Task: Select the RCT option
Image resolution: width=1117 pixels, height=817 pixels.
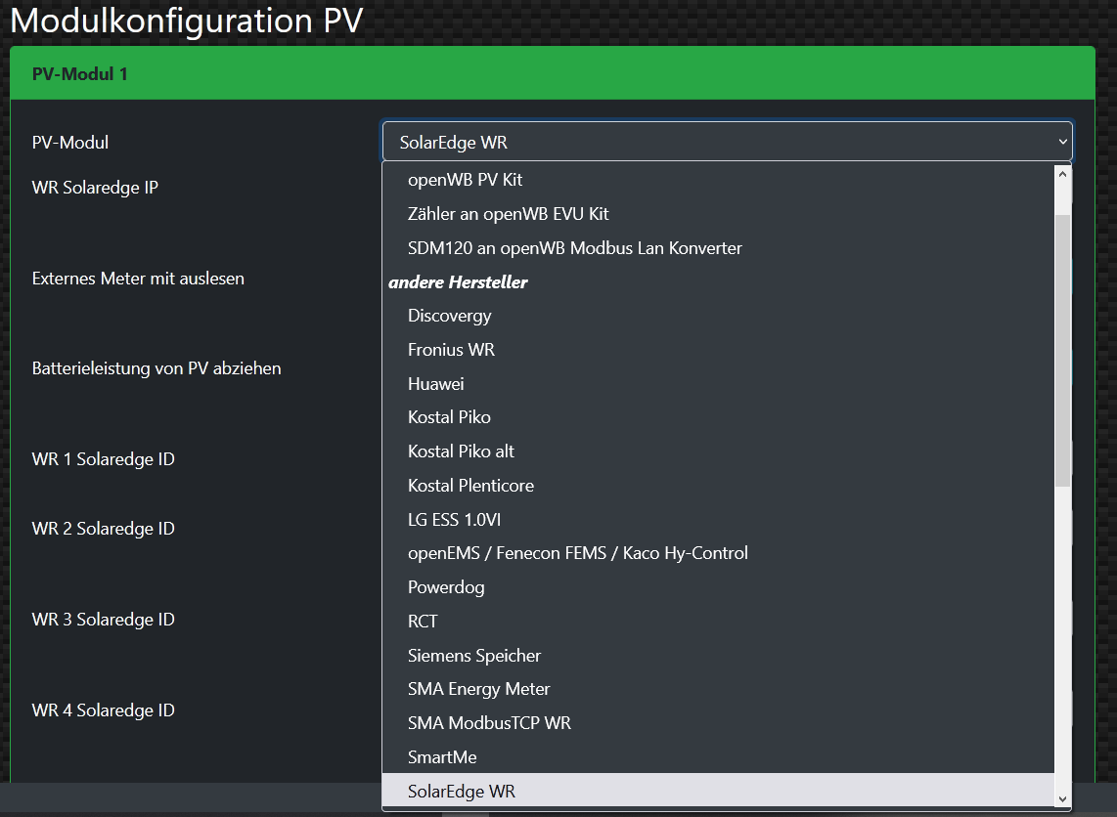Action: (423, 622)
